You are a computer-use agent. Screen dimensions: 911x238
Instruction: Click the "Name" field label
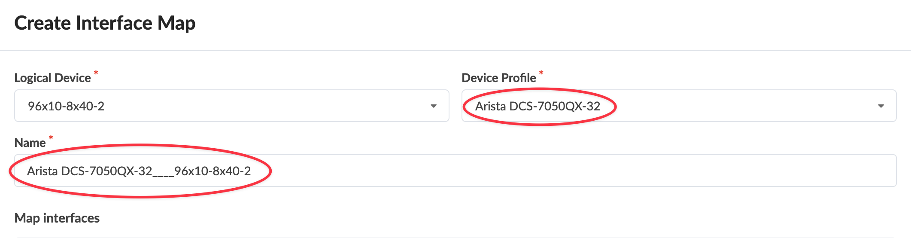pyautogui.click(x=30, y=143)
